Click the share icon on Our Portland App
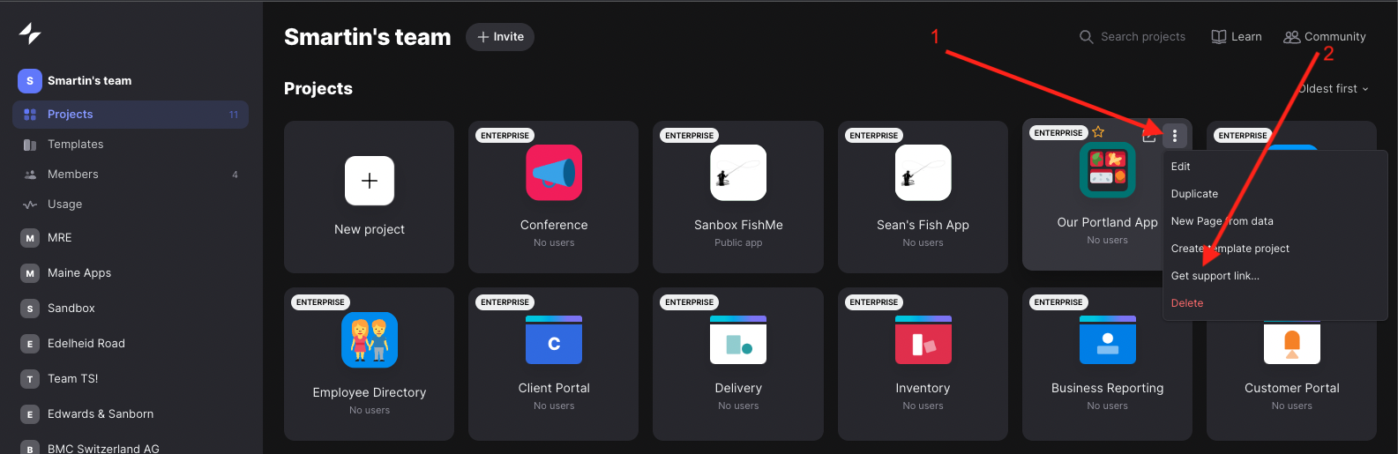The width and height of the screenshot is (1398, 454). pyautogui.click(x=1148, y=136)
